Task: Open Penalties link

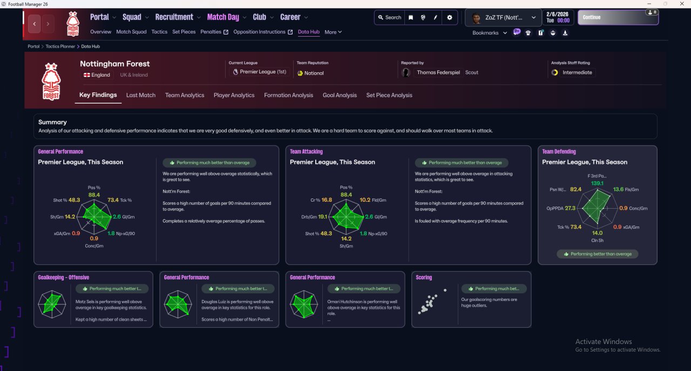Action: pyautogui.click(x=214, y=32)
